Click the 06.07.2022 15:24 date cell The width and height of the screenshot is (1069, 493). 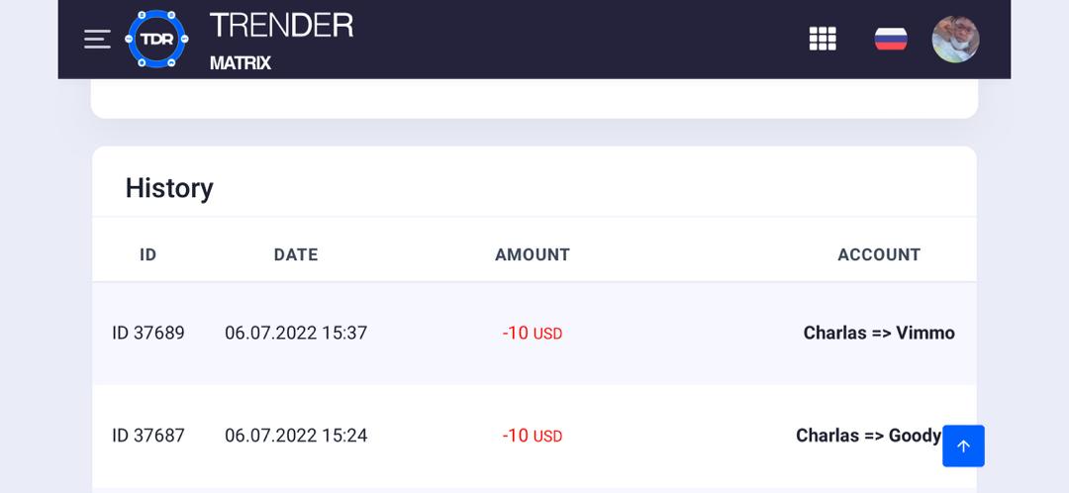[x=296, y=435]
